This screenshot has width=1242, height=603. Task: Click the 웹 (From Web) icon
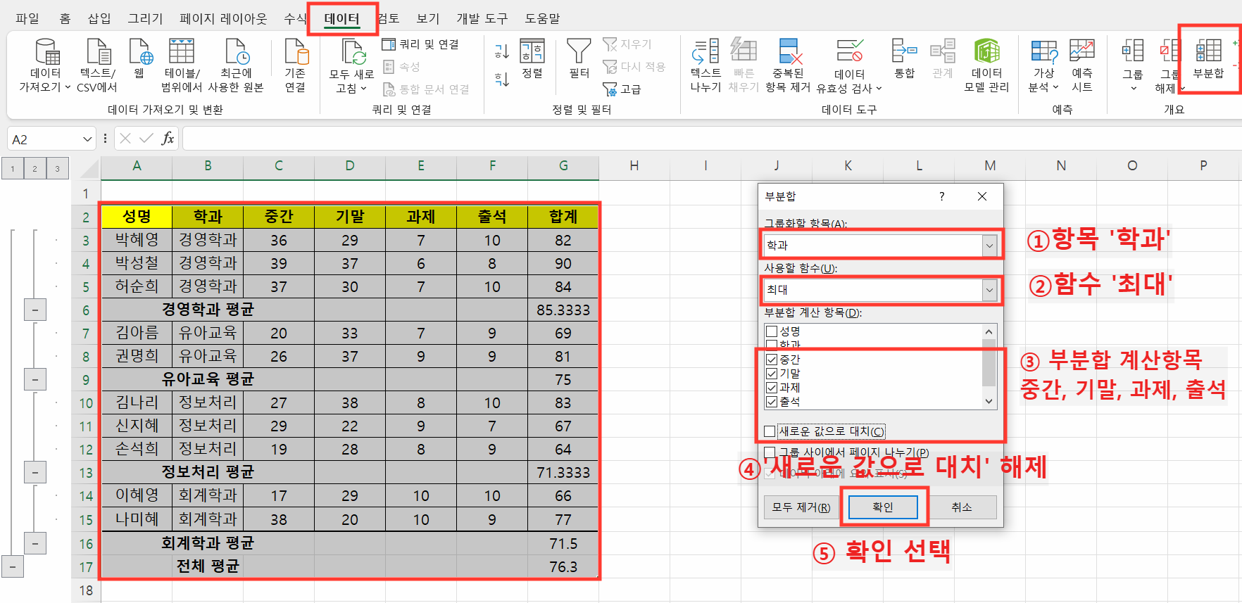coord(140,52)
